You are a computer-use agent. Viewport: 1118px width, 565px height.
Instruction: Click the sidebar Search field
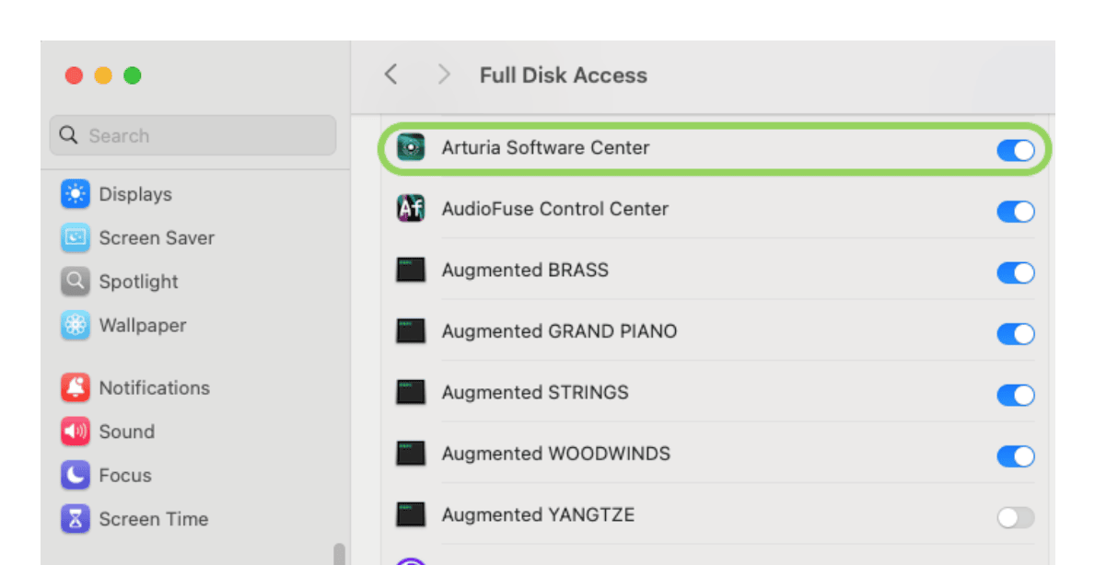tap(193, 136)
